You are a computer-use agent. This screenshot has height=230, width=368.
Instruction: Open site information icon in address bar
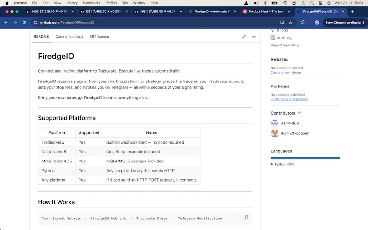(x=35, y=23)
